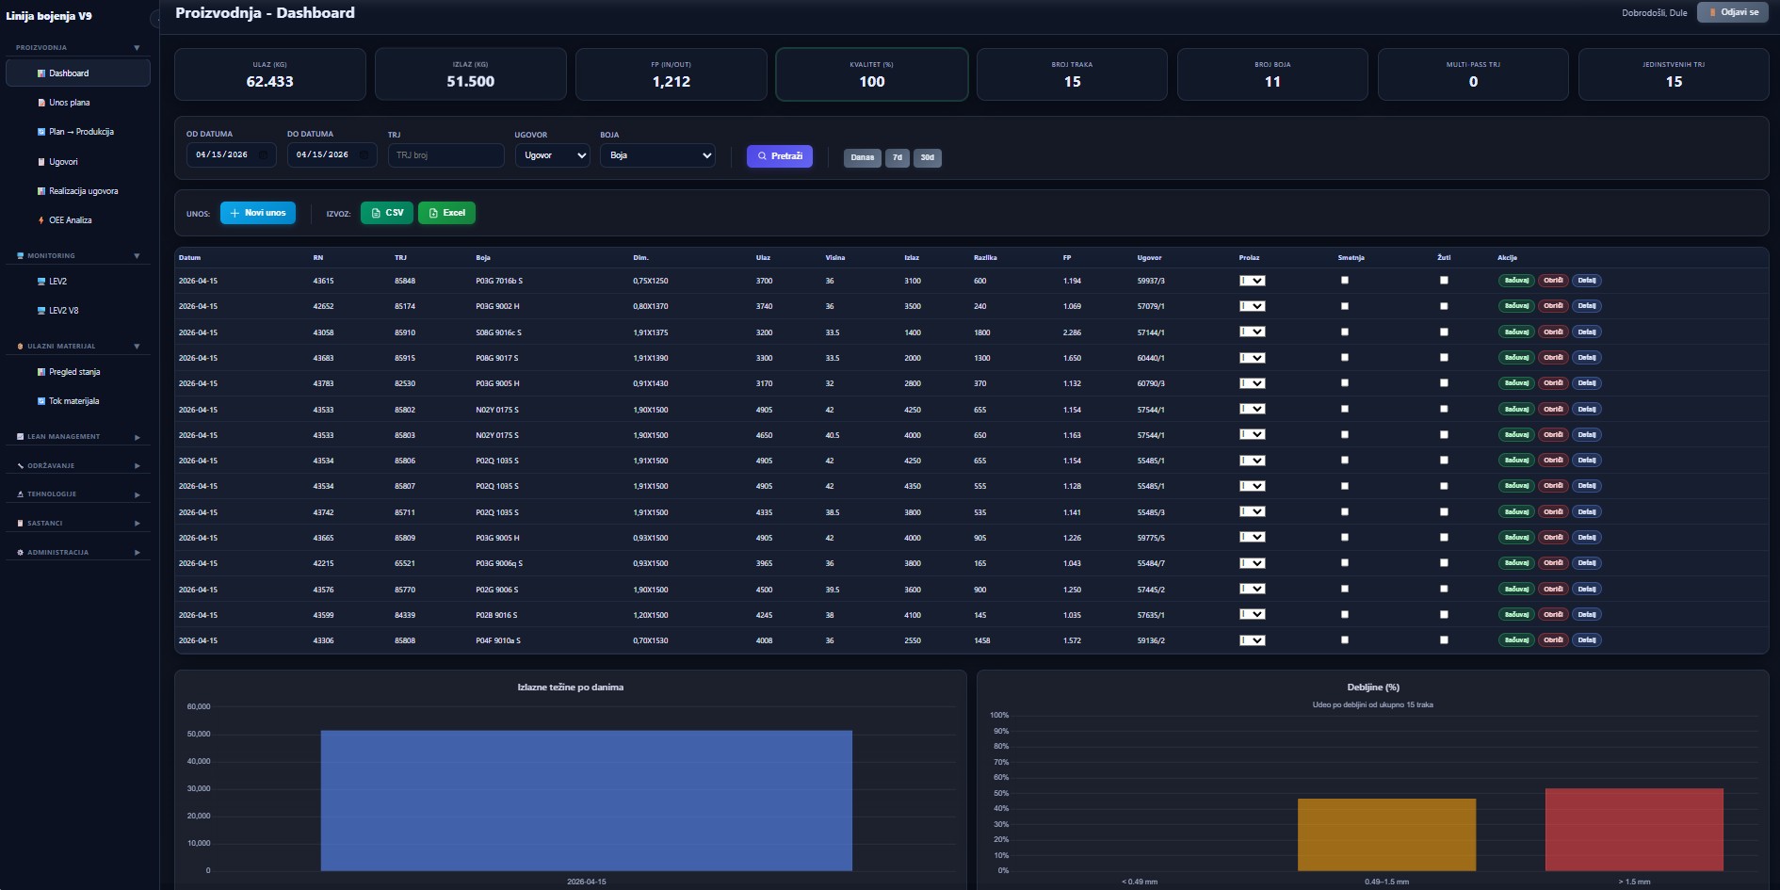Click the Održavanje wrench icon
This screenshot has width=1780, height=890.
coord(21,466)
